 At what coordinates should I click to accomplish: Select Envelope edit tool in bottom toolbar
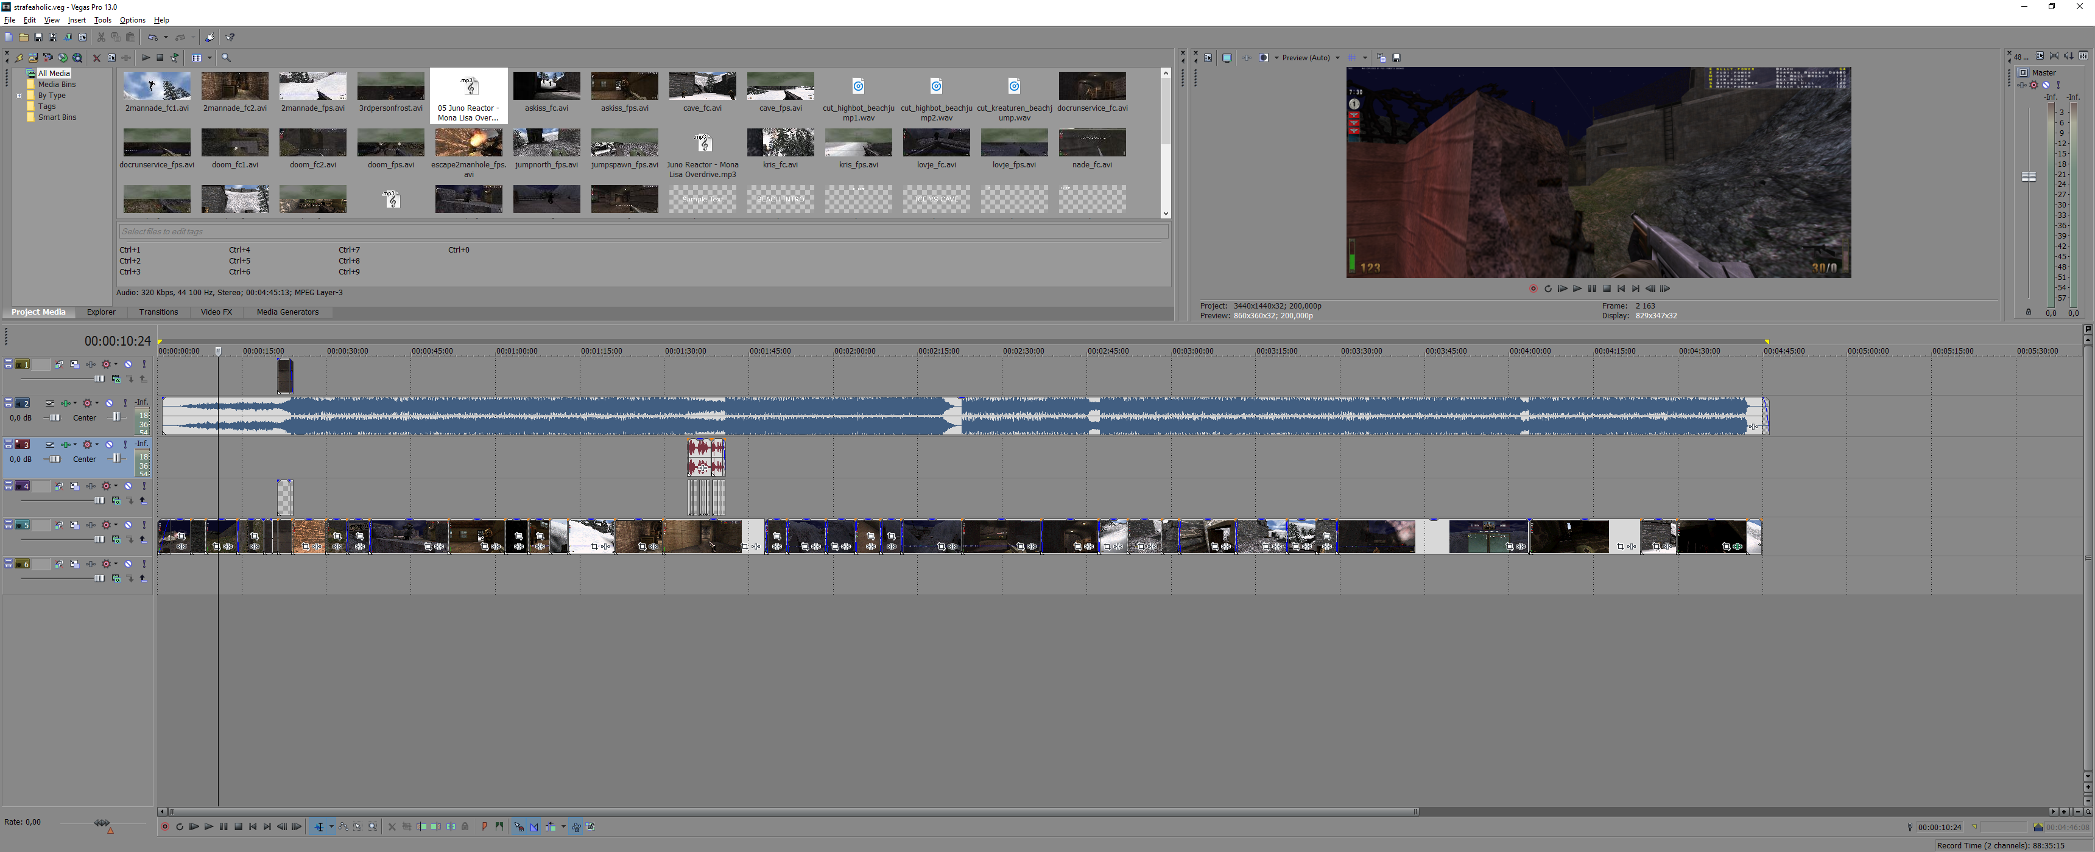pos(343,827)
